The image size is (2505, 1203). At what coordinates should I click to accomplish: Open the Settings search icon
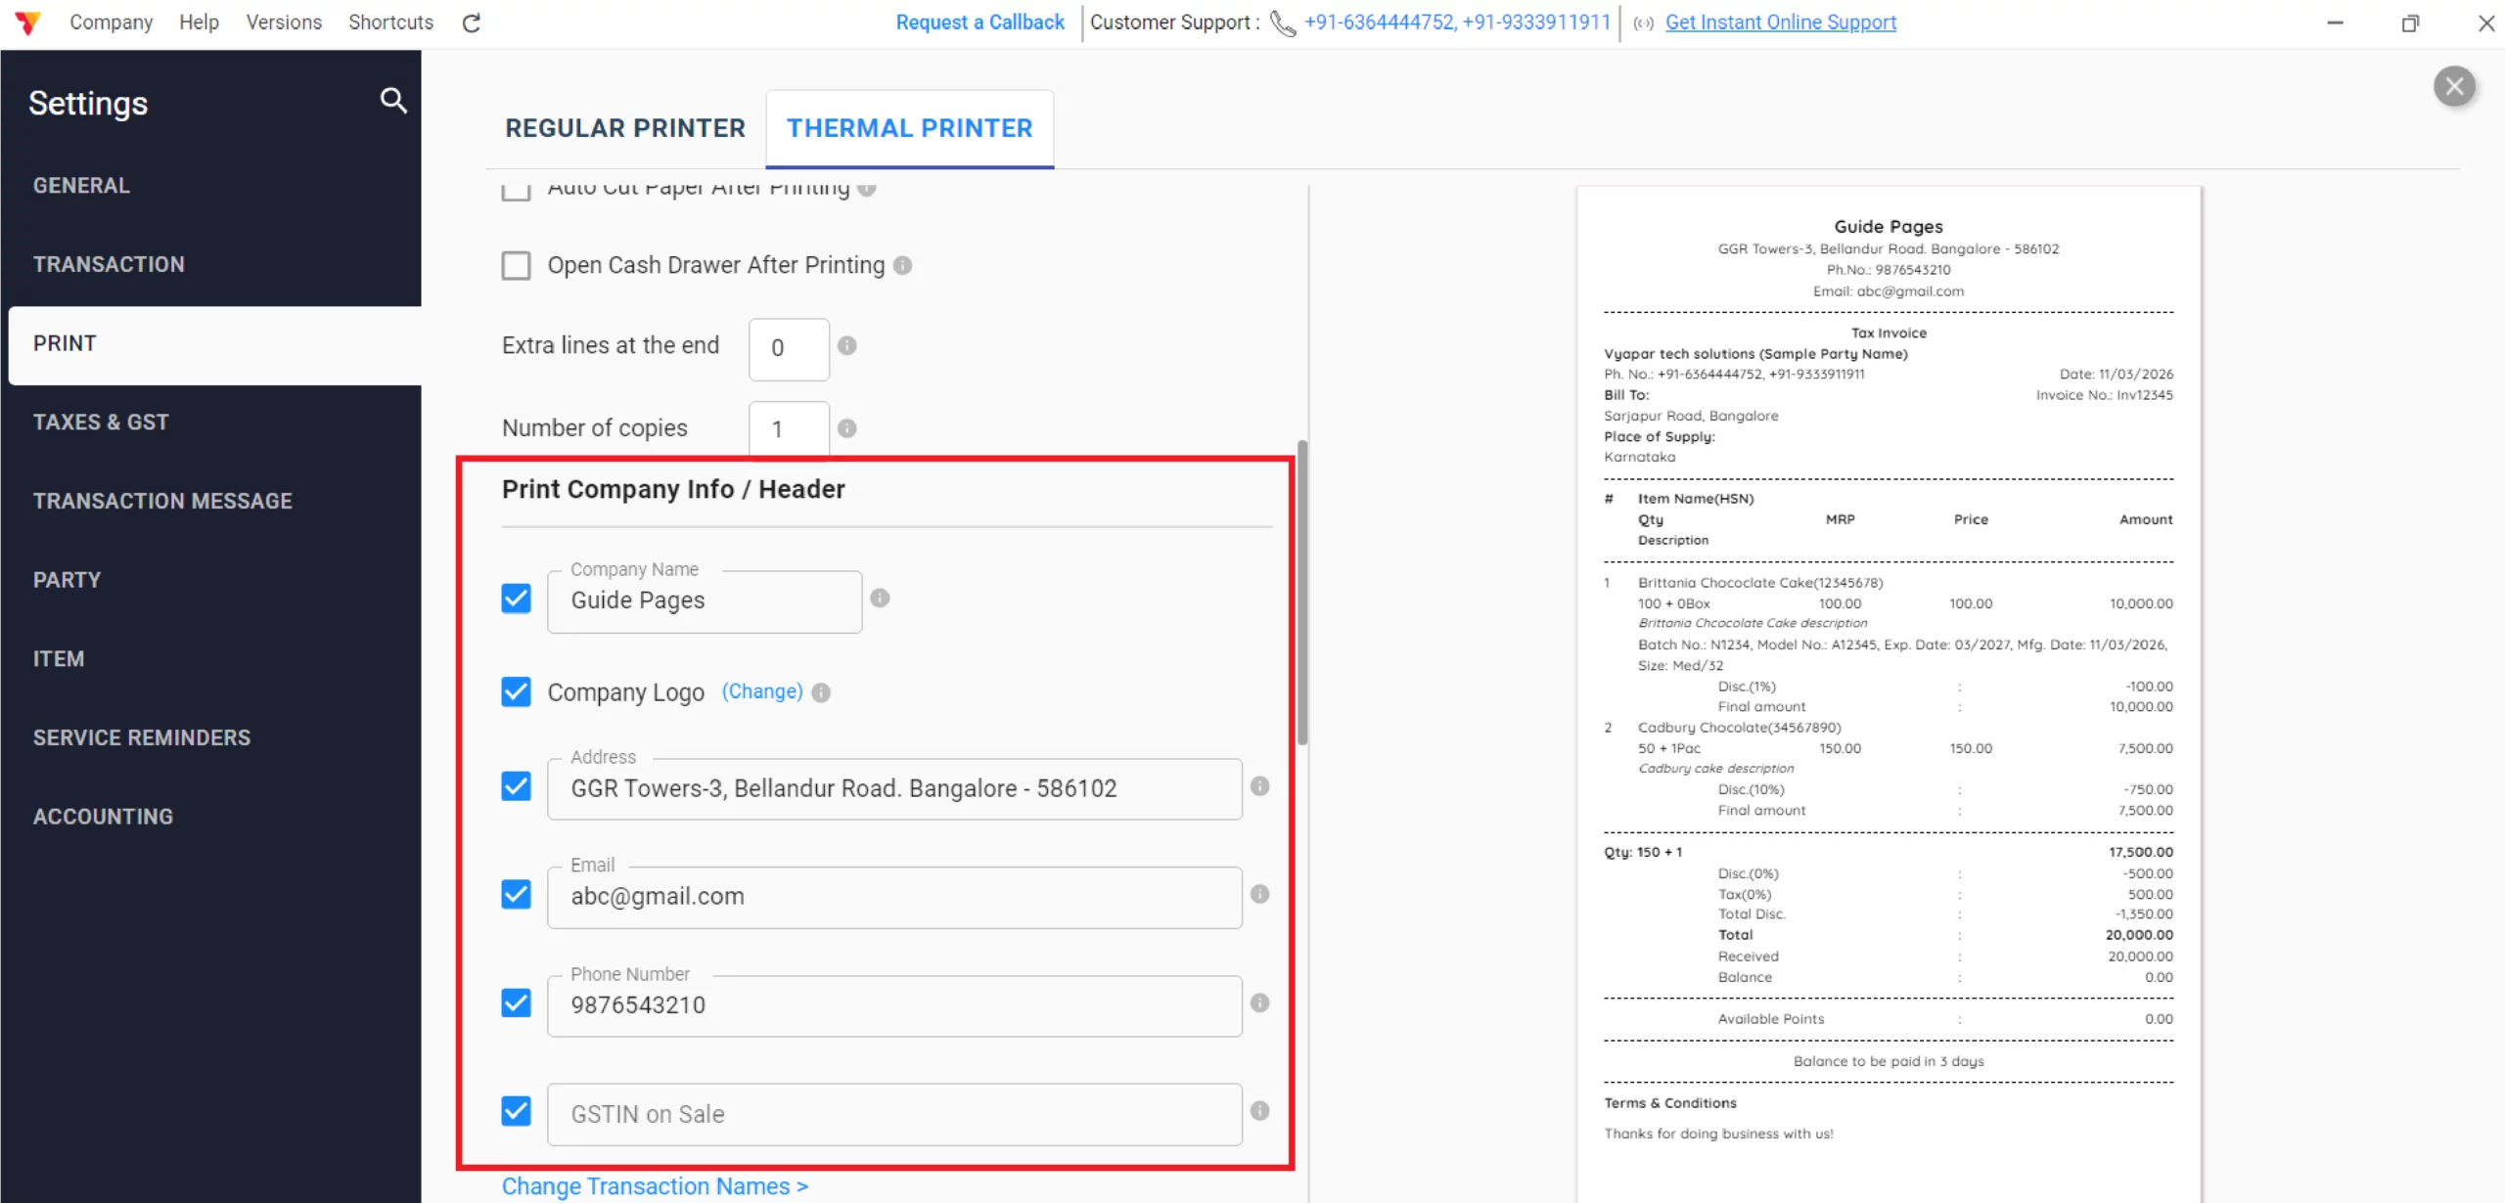[x=393, y=101]
